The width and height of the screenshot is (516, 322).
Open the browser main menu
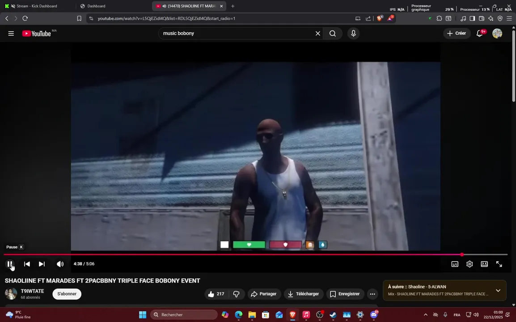509,18
